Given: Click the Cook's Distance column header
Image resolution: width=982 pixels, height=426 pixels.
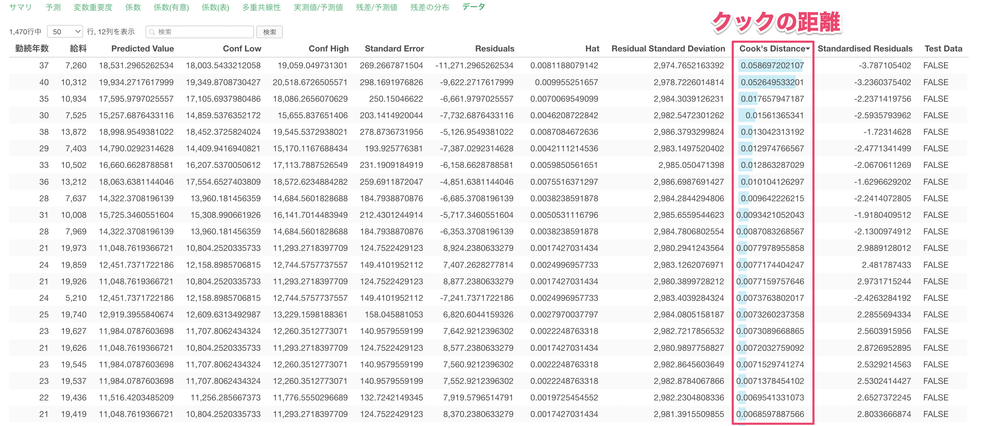Looking at the screenshot, I should point(772,48).
